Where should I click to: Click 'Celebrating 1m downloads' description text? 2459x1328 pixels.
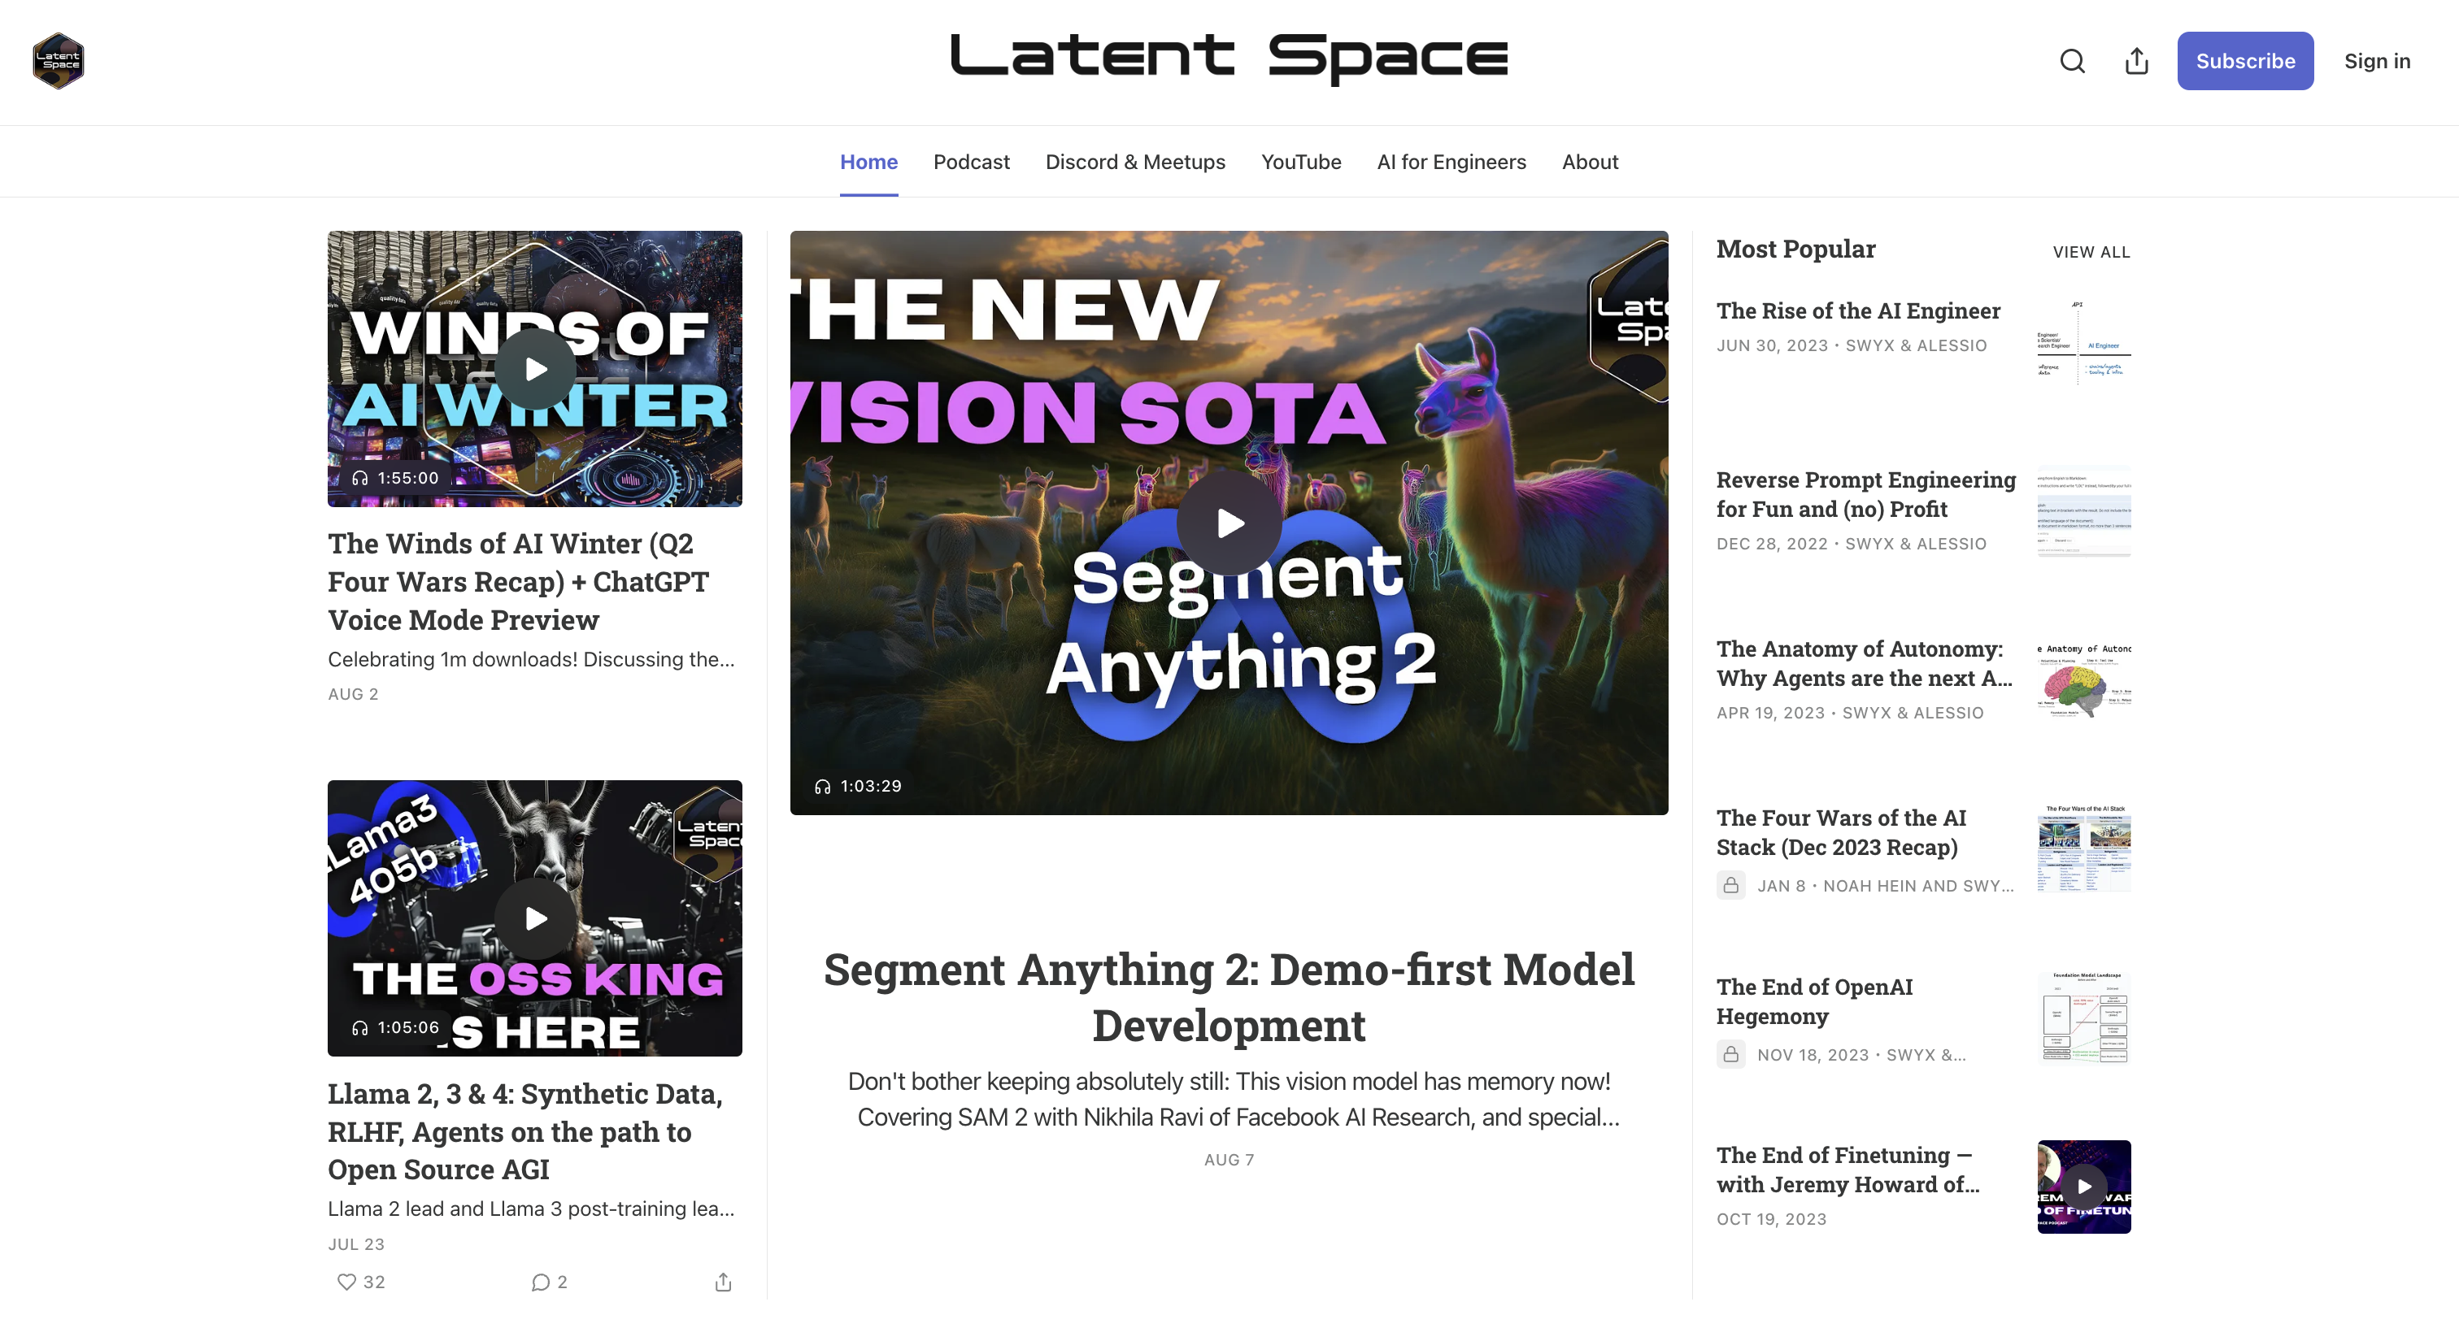tap(531, 659)
